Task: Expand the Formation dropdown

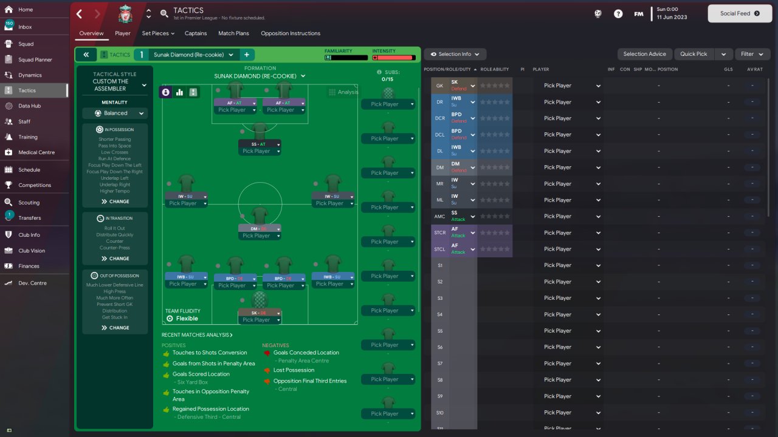Action: 260,76
